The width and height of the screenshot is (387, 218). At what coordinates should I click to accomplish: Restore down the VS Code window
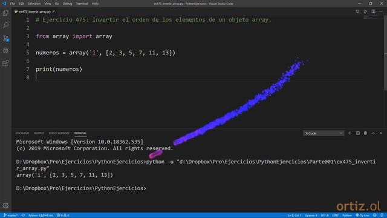(371, 4)
